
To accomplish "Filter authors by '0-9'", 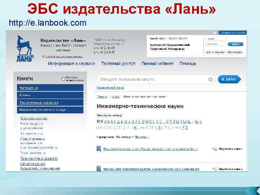I will pos(99,127).
